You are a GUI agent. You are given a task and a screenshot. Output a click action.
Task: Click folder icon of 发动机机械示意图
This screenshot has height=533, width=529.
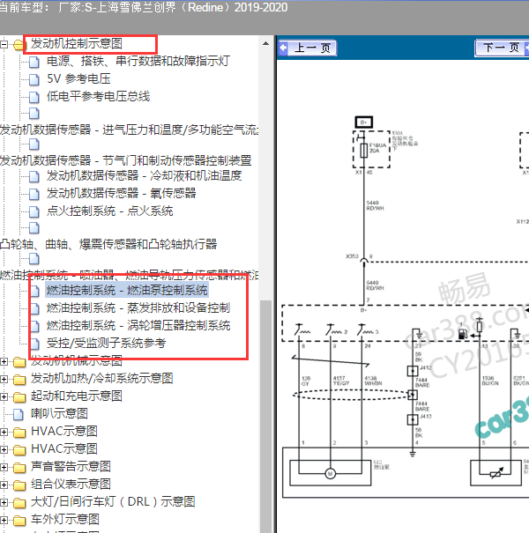click(x=19, y=362)
